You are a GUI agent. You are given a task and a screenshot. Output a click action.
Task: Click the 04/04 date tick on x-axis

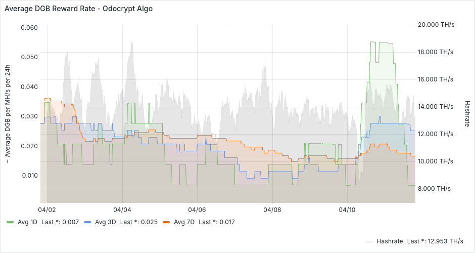[x=122, y=209]
